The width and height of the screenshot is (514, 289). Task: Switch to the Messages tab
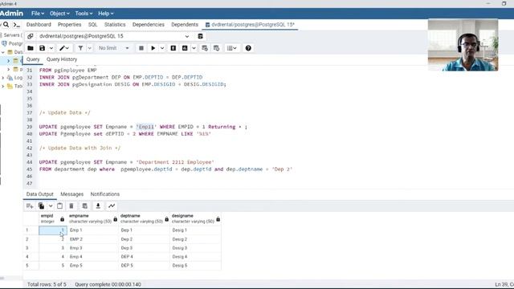tap(71, 194)
